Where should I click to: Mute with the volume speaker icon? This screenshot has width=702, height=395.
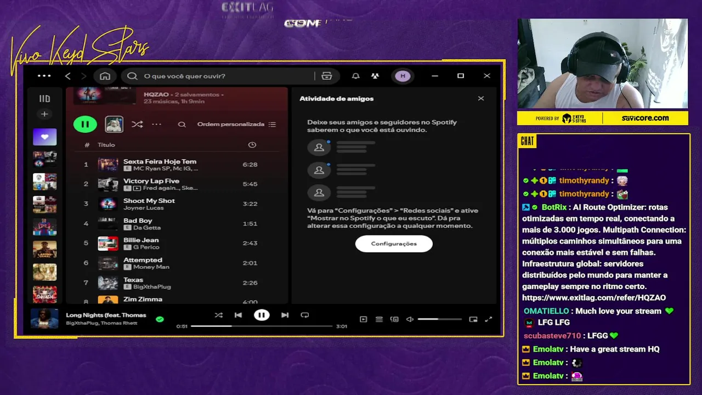[x=410, y=319]
